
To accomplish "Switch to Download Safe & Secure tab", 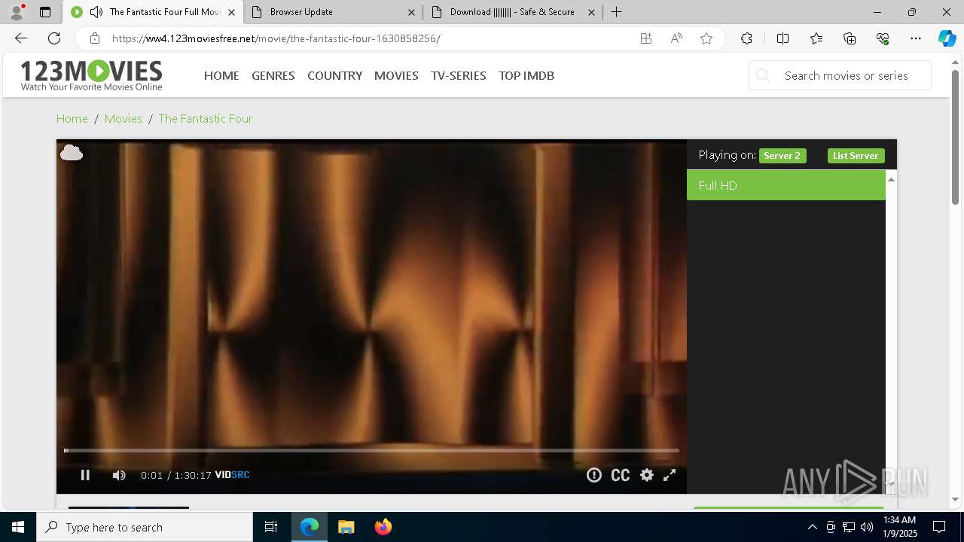I will pos(512,12).
